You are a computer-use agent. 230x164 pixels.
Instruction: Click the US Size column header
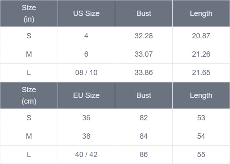click(x=86, y=13)
